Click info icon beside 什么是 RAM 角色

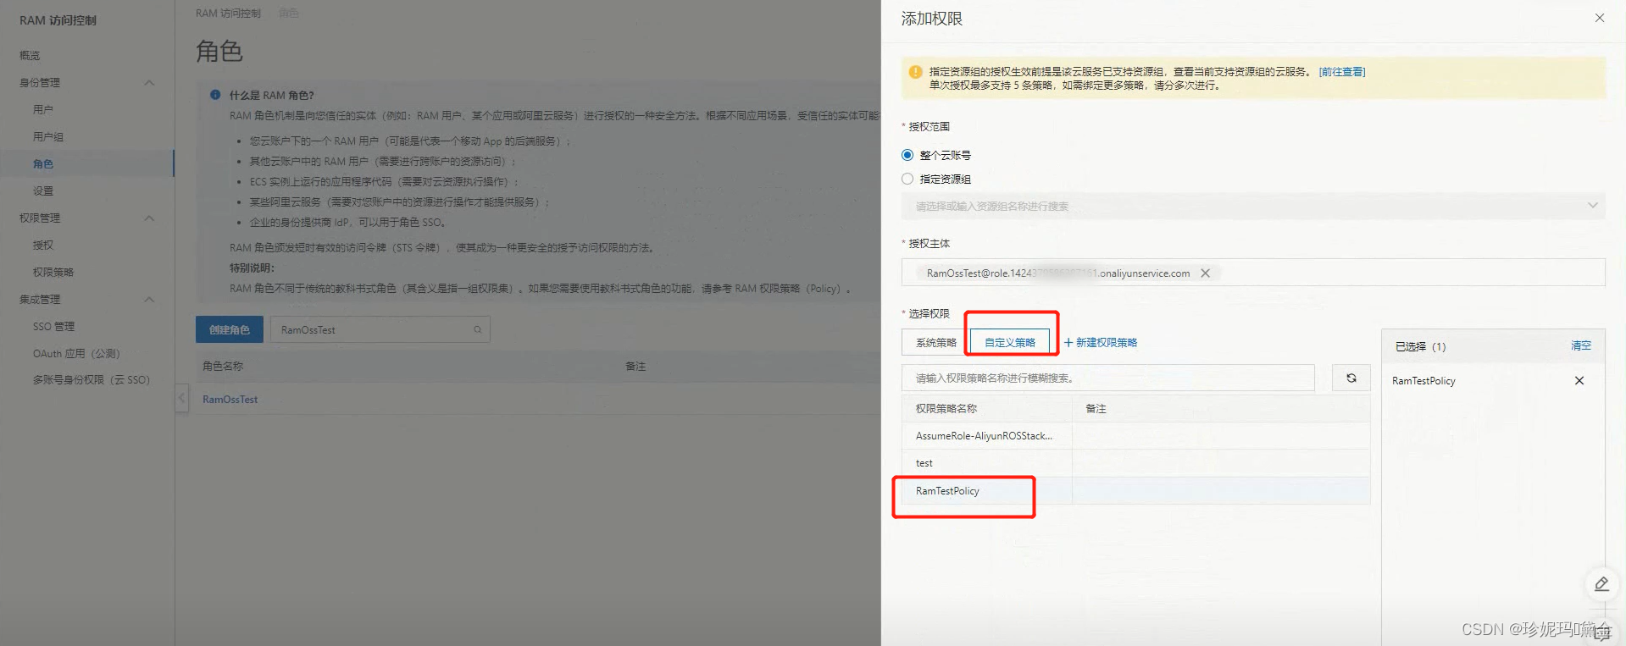tap(215, 95)
